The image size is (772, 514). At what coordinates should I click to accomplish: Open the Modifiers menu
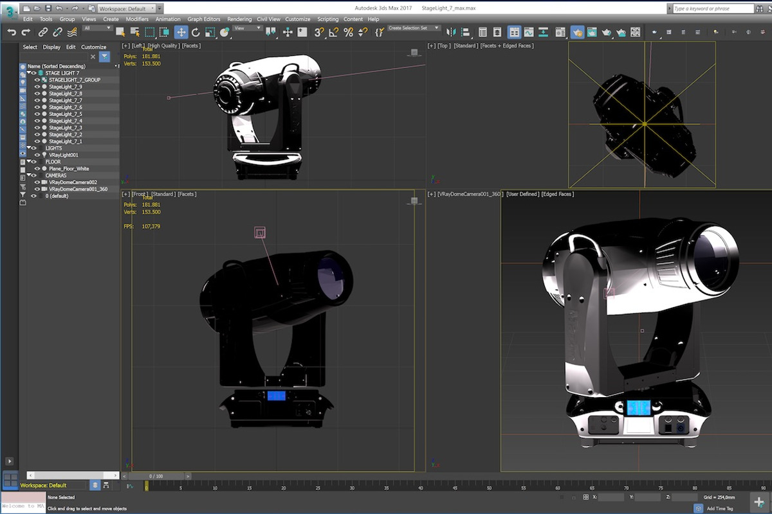point(137,19)
